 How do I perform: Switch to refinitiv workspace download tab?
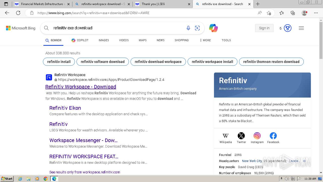click(x=102, y=4)
